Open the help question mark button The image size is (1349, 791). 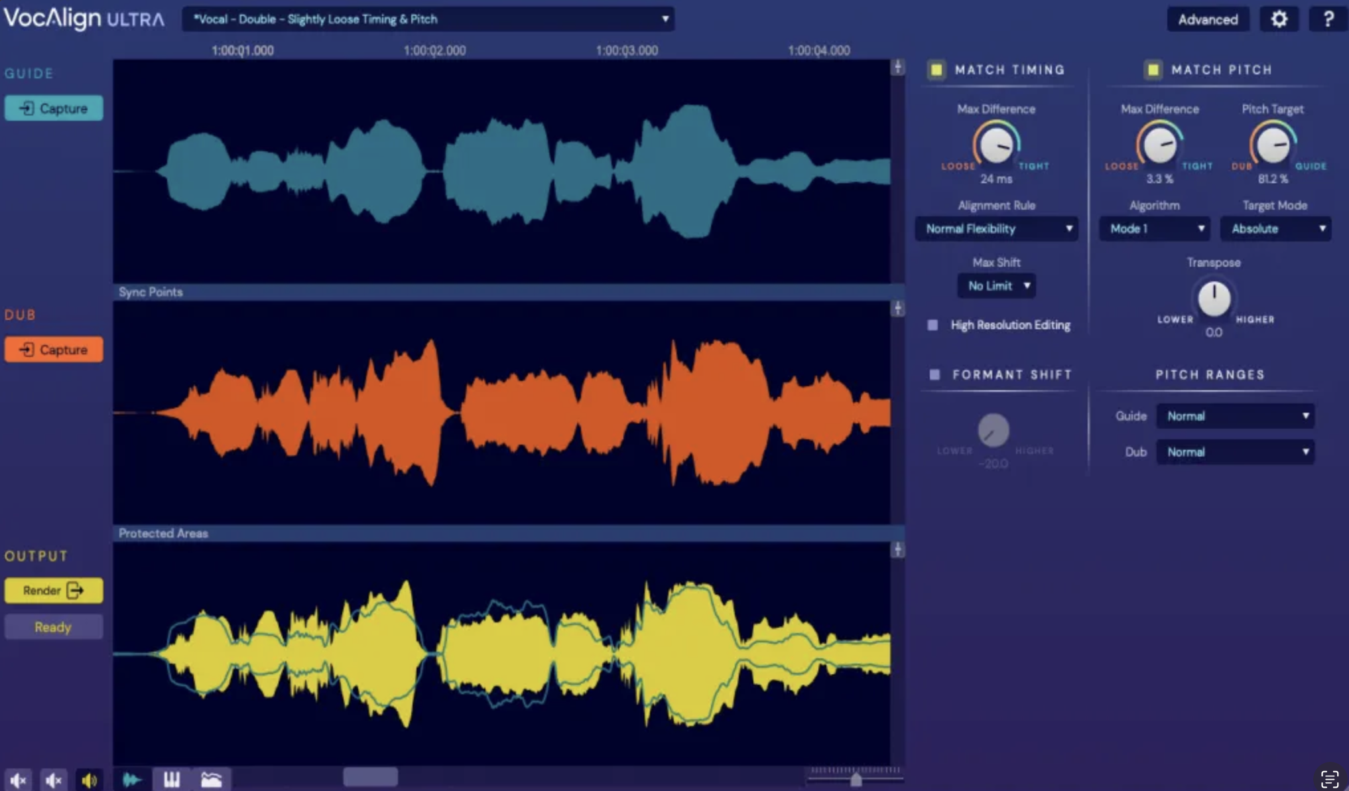[1328, 19]
